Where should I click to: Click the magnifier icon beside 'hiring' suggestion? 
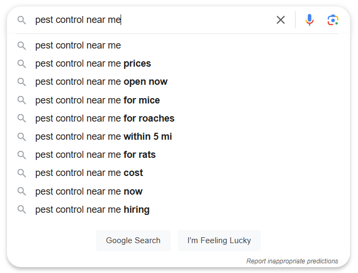pyautogui.click(x=22, y=210)
